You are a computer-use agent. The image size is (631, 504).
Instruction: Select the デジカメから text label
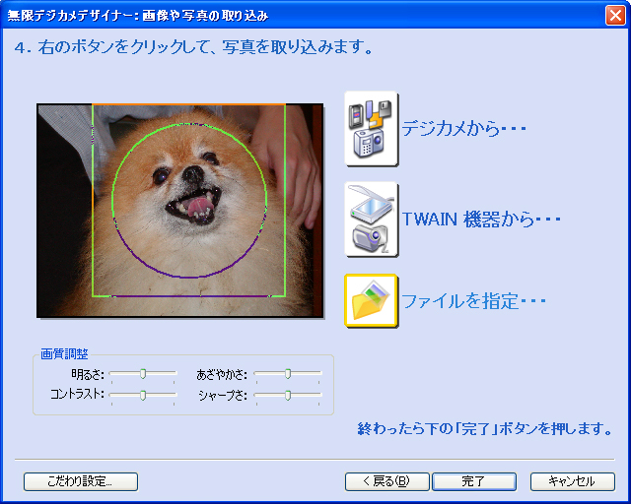(x=463, y=129)
